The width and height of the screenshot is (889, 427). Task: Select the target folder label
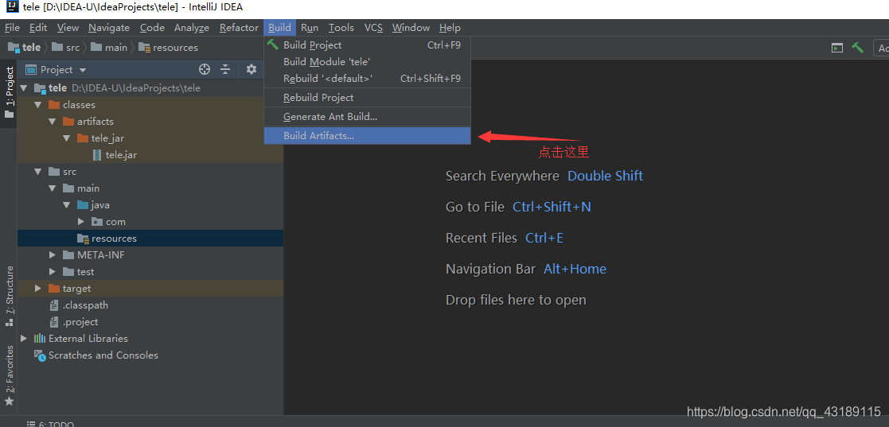pyautogui.click(x=76, y=289)
